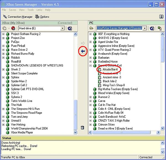The image size is (166, 160).
Task: Select The Simpsons Road Rage
Action: [x=27, y=113]
